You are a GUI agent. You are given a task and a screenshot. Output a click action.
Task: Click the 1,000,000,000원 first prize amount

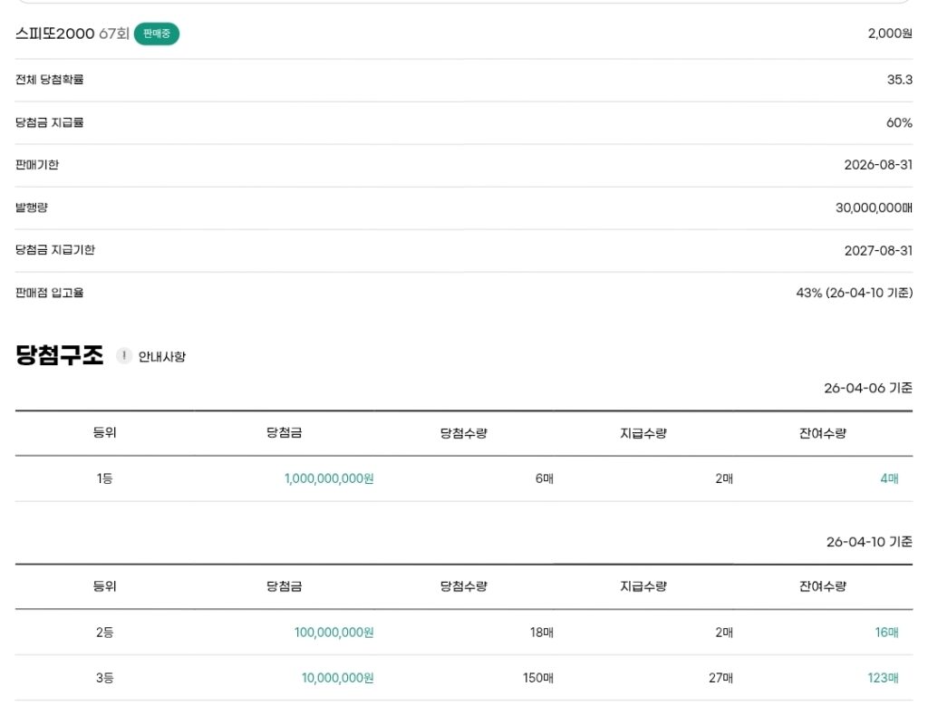click(328, 478)
